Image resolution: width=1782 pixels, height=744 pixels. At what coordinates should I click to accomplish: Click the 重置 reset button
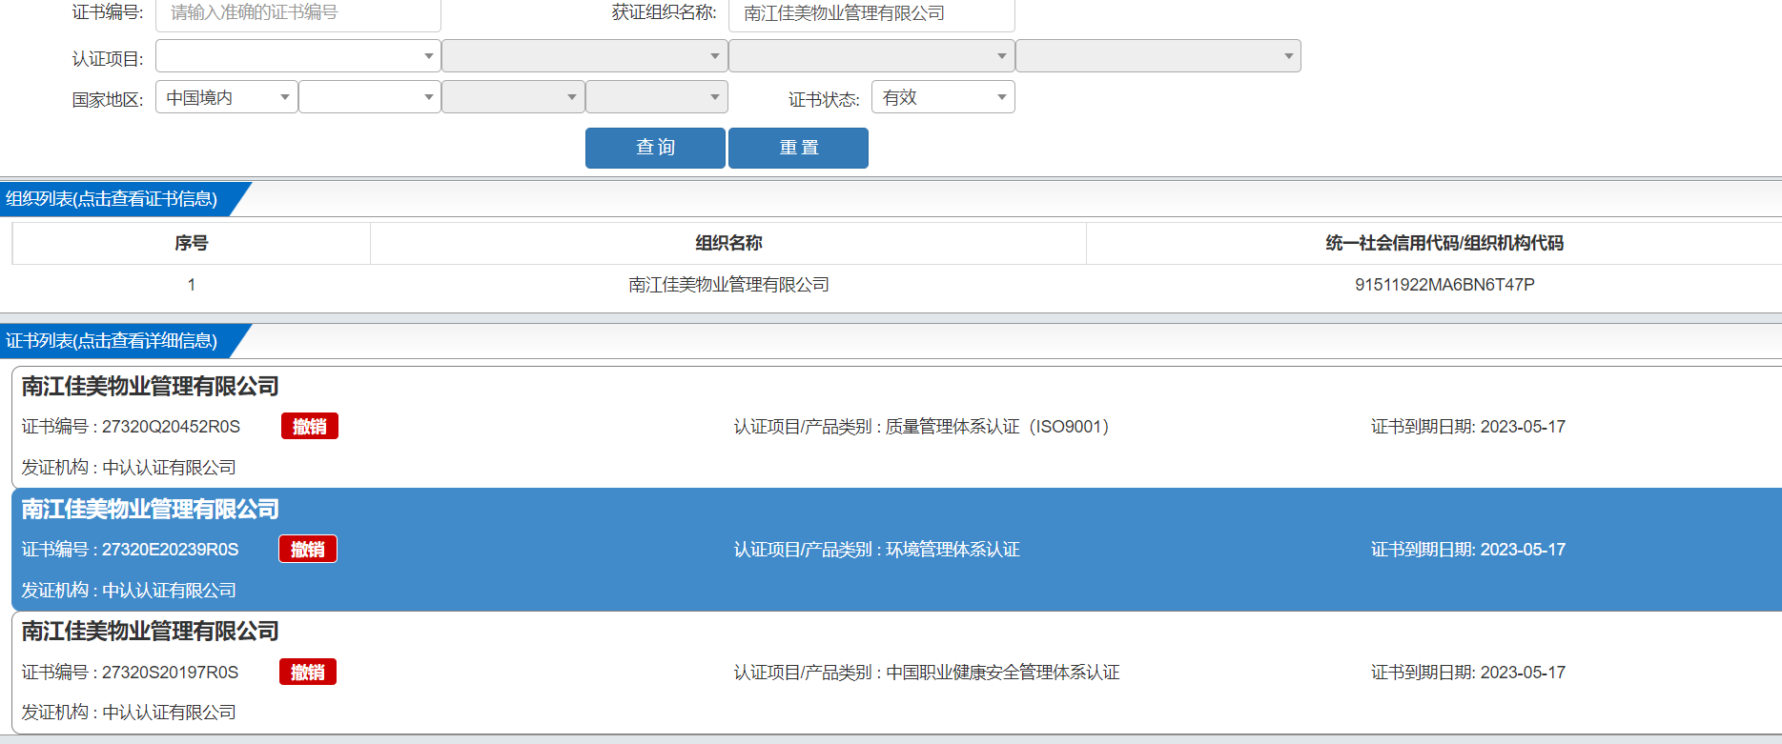click(x=798, y=148)
